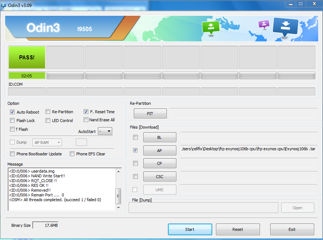The width and height of the screenshot is (323, 240).
Task: Close the Odin3 window
Action: pyautogui.click(x=314, y=4)
